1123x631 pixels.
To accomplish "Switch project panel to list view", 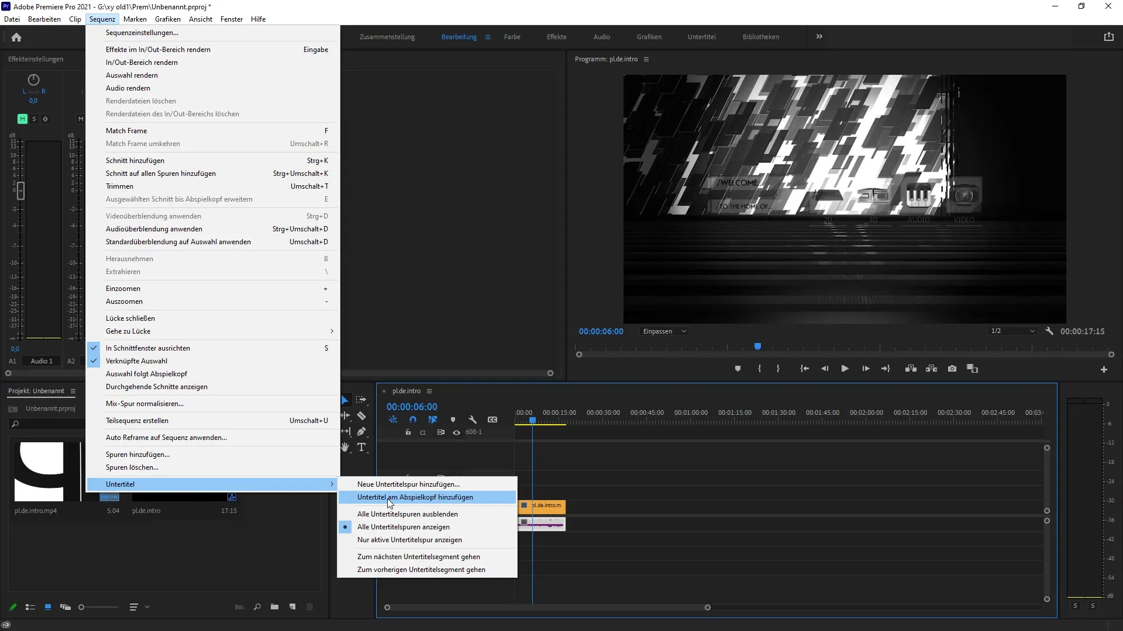I will pyautogui.click(x=30, y=607).
